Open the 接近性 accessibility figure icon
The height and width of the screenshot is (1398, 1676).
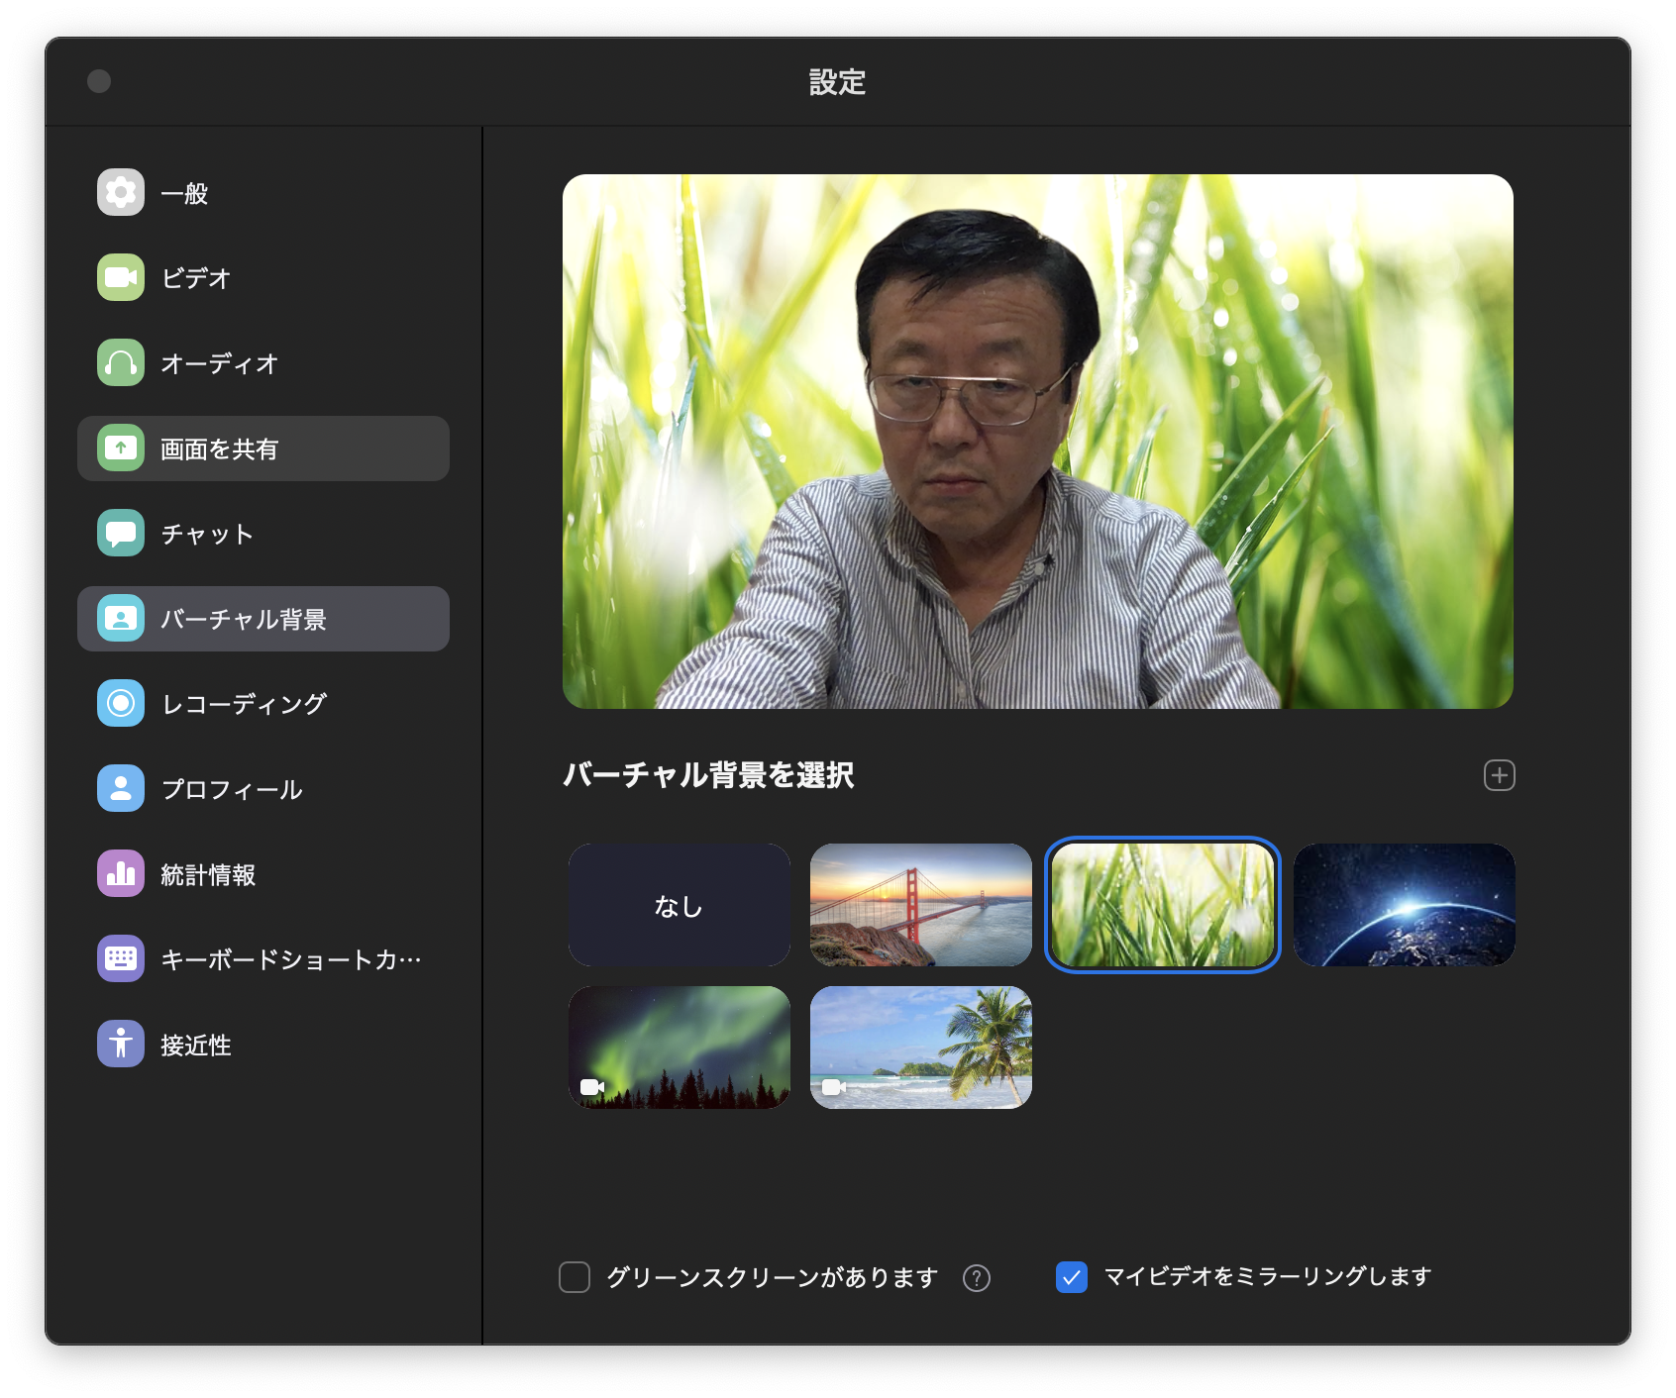point(121,1044)
